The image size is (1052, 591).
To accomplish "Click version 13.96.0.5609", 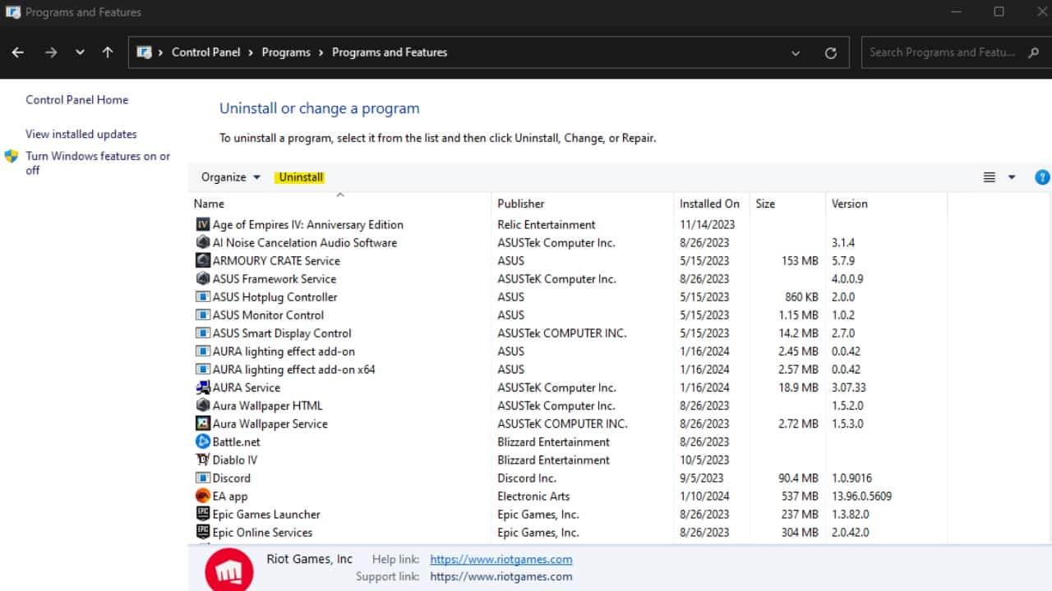I will 861,496.
